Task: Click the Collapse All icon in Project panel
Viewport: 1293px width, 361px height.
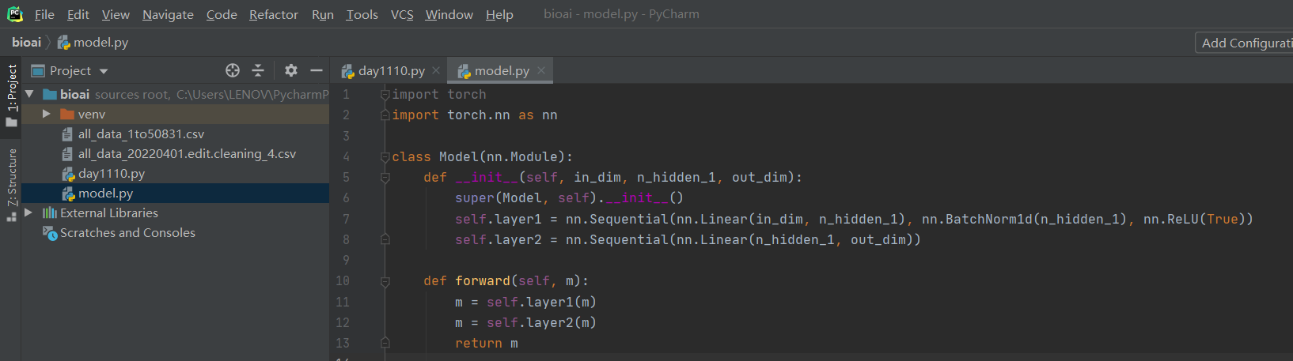Action: (258, 70)
